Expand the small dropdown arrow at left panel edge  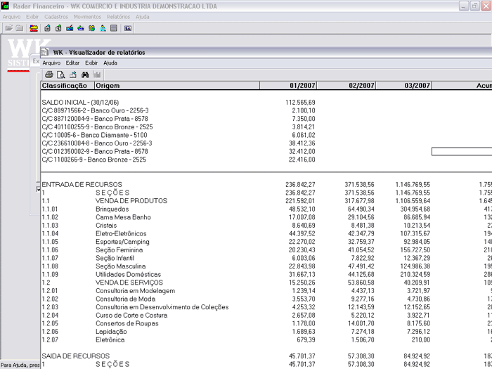39,188
